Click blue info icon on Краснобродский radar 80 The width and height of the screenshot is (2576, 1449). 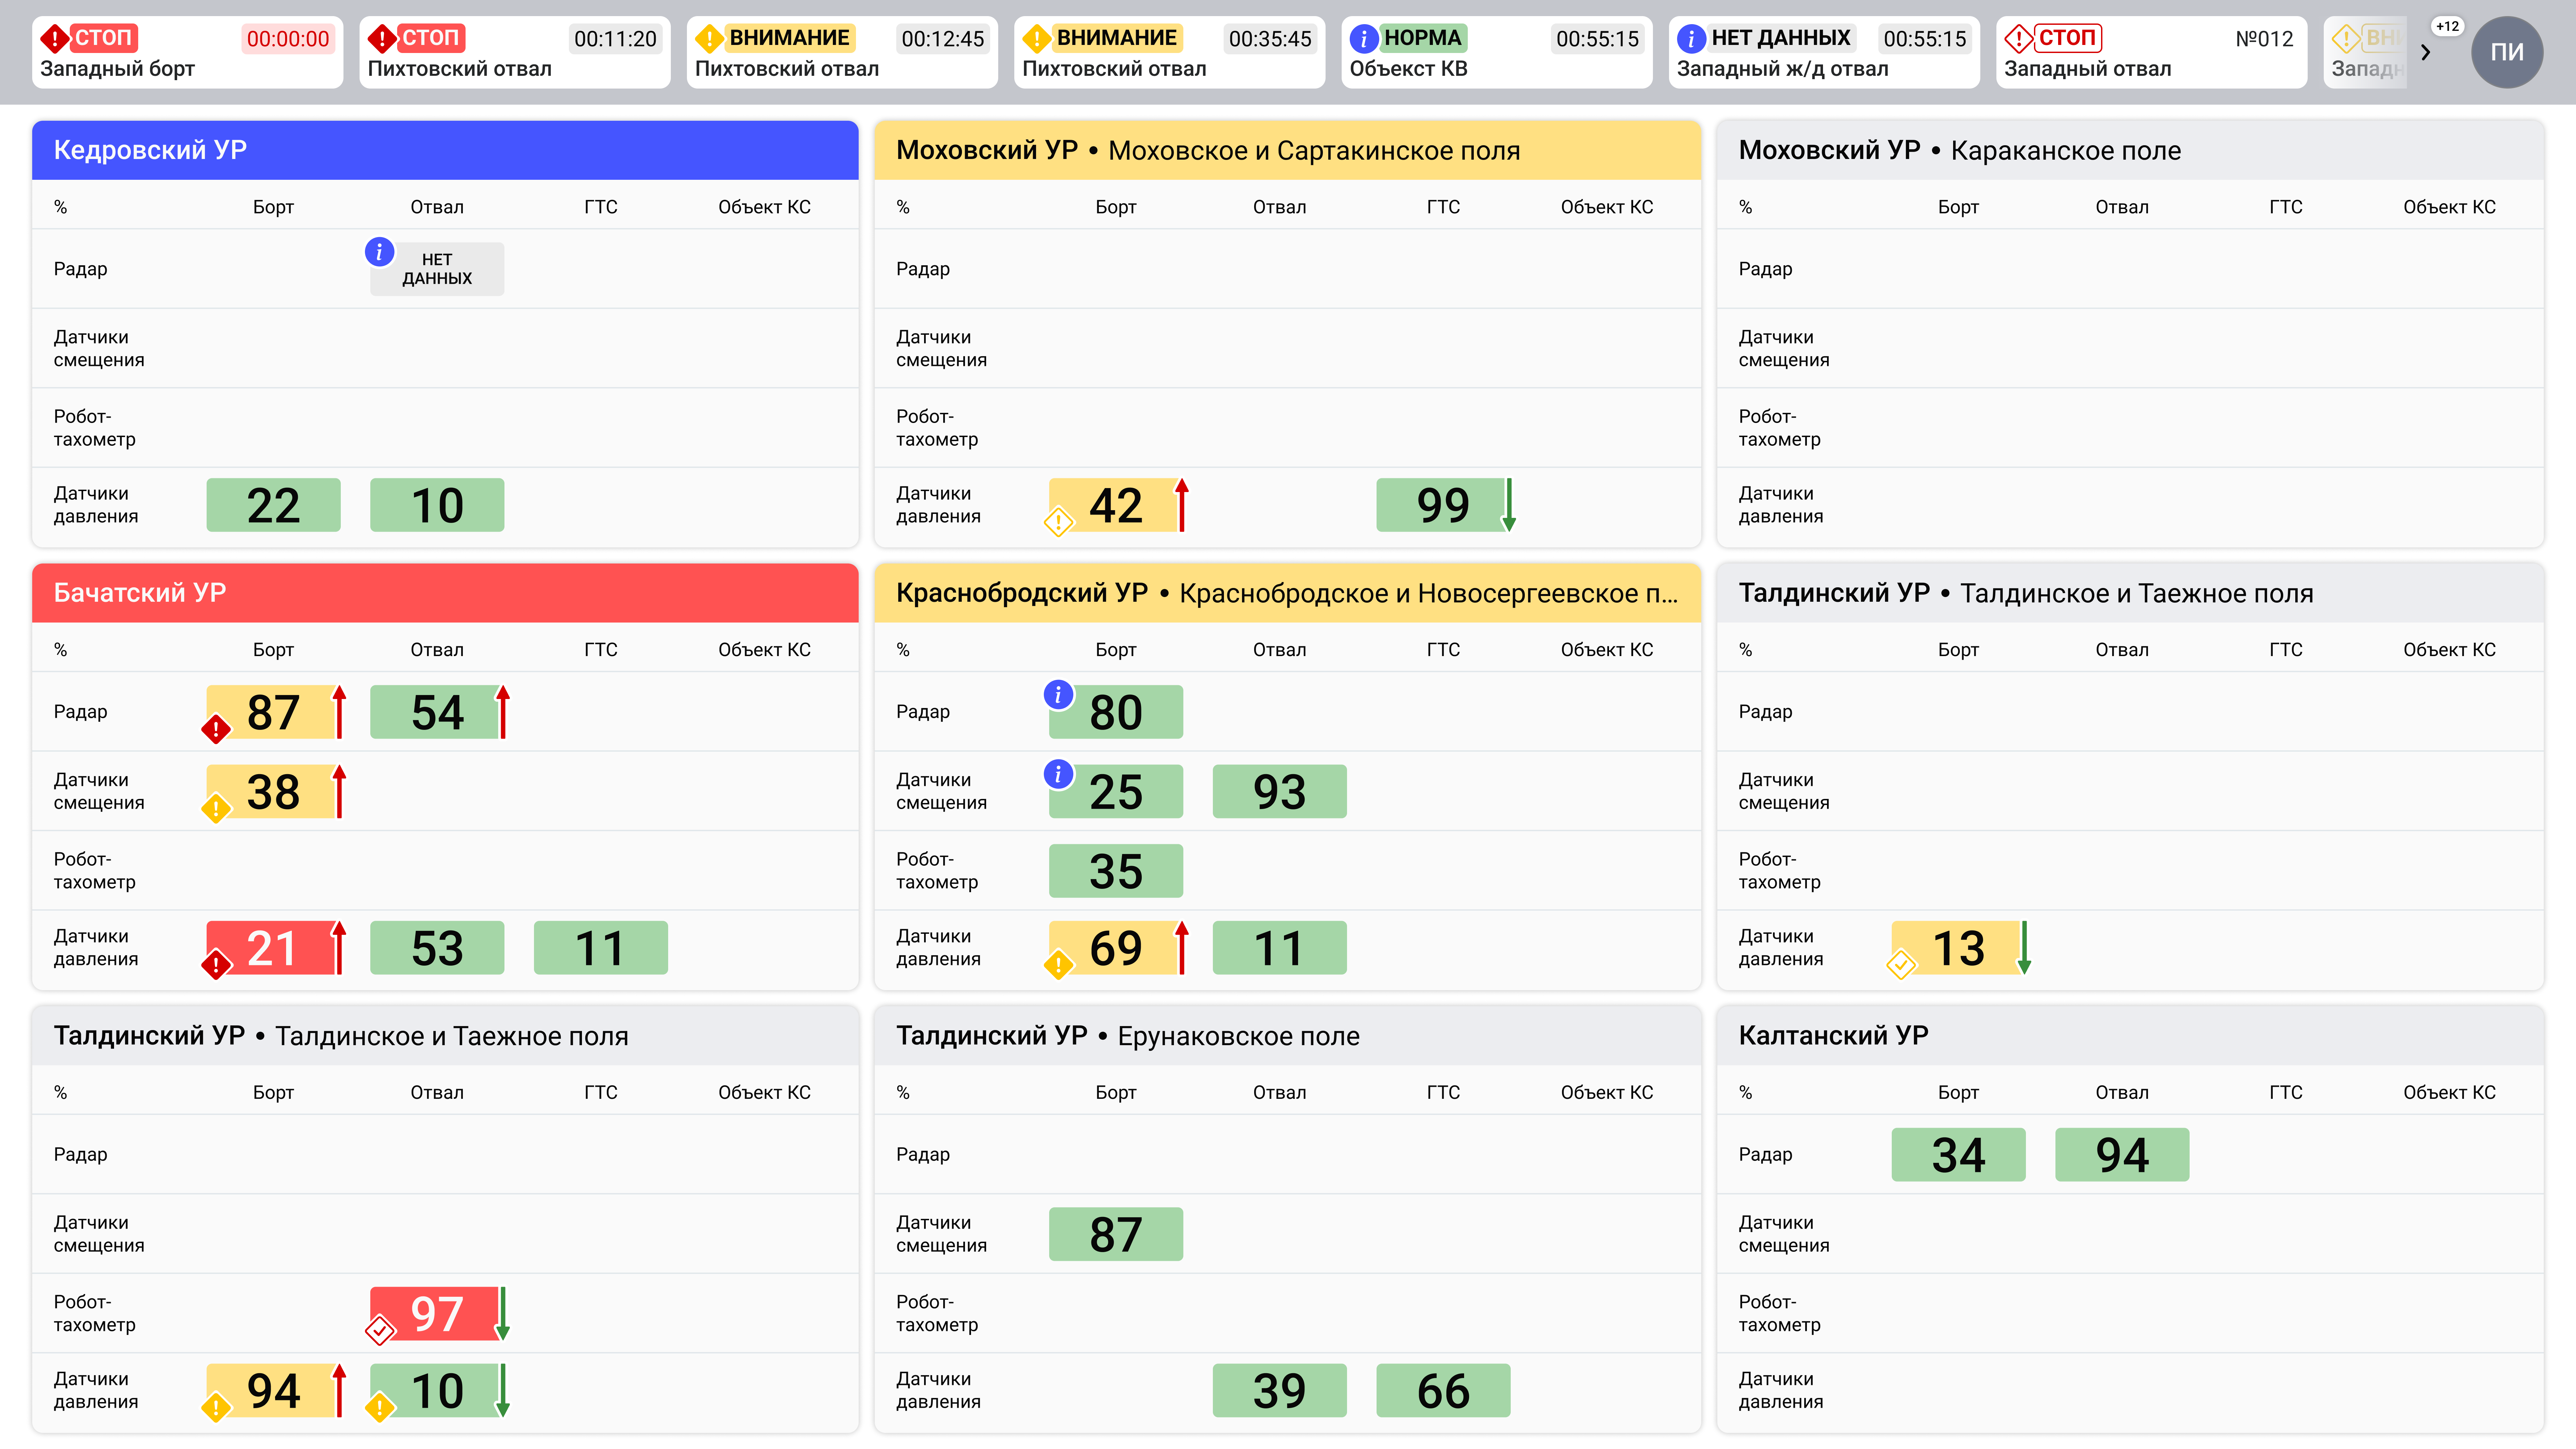click(1058, 694)
